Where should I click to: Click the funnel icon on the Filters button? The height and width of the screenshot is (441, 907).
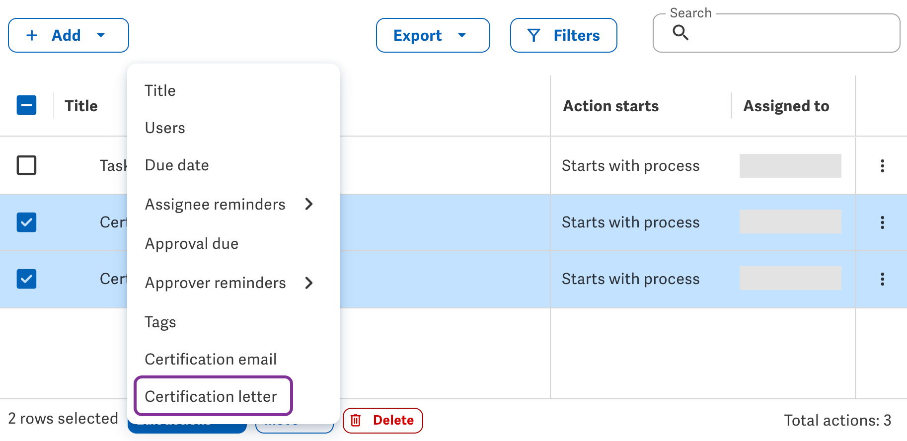(x=533, y=35)
